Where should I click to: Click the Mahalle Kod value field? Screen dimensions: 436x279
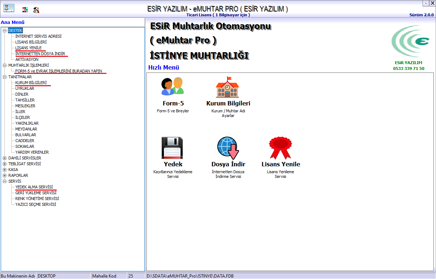click(136, 276)
